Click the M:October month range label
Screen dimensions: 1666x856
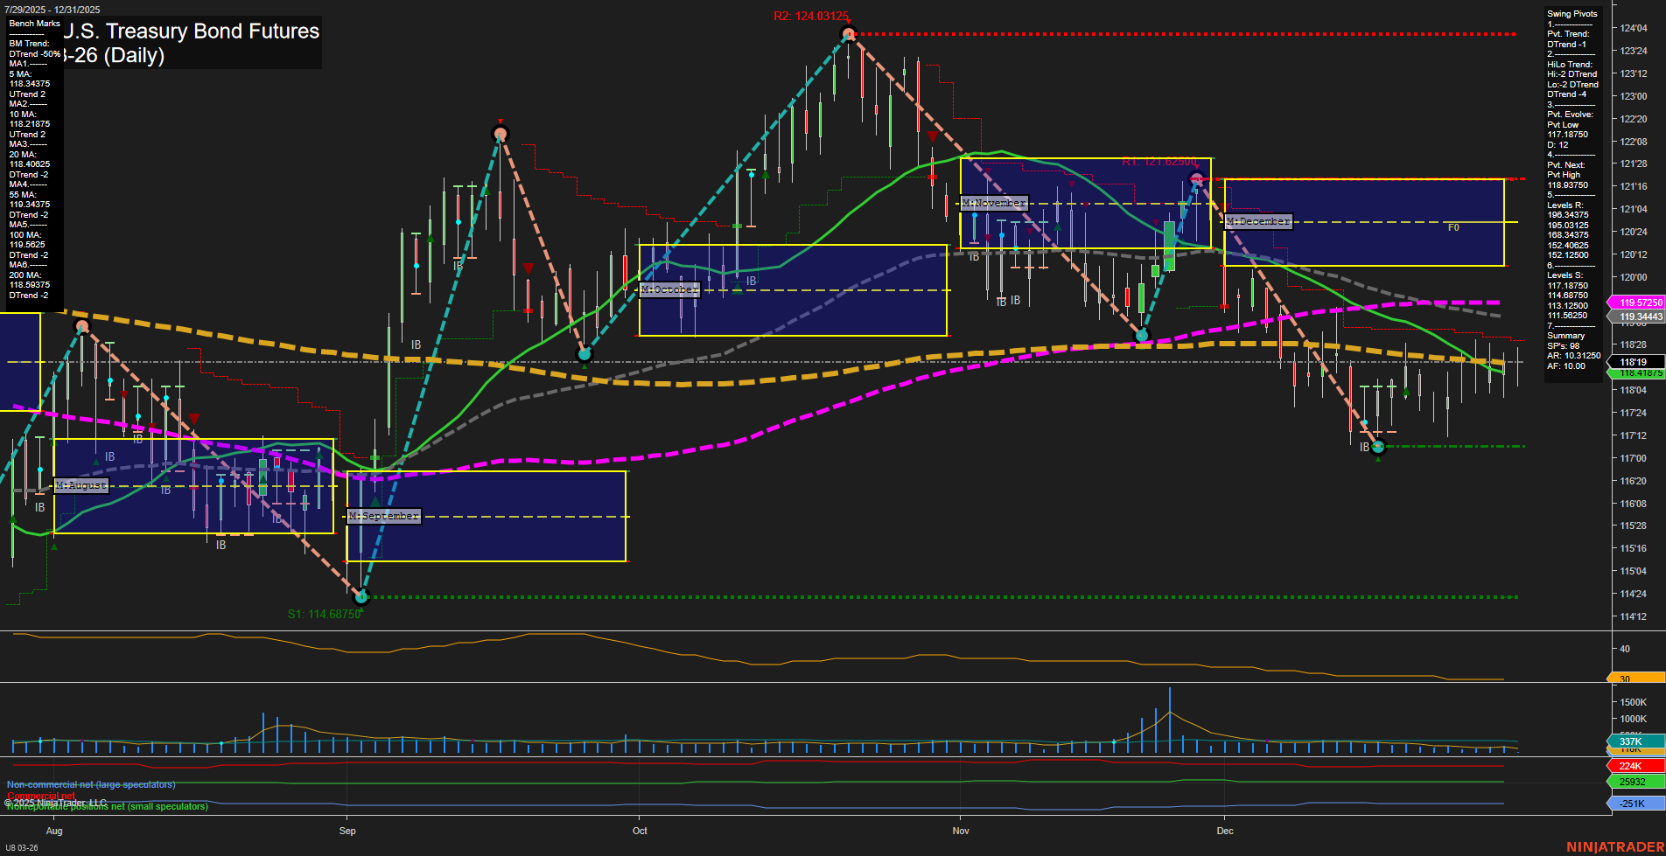[x=670, y=289]
